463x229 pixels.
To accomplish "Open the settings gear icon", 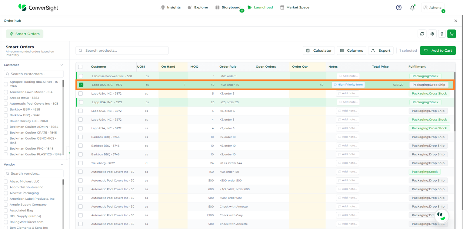I will 432,34.
